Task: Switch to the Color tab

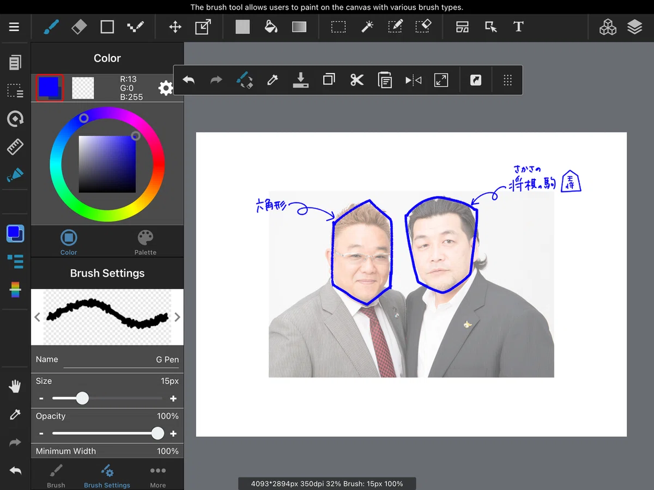Action: pos(69,242)
